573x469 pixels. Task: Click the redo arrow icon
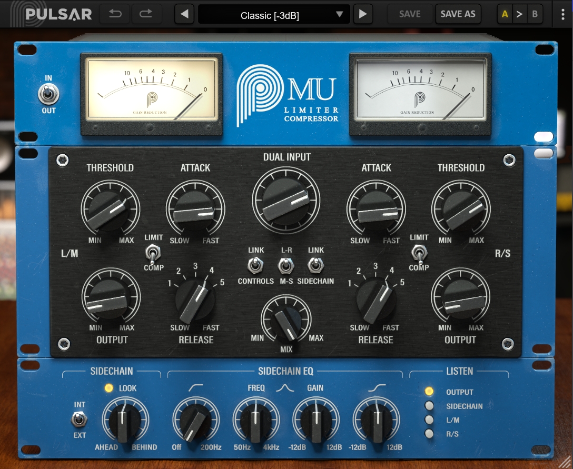pos(145,14)
